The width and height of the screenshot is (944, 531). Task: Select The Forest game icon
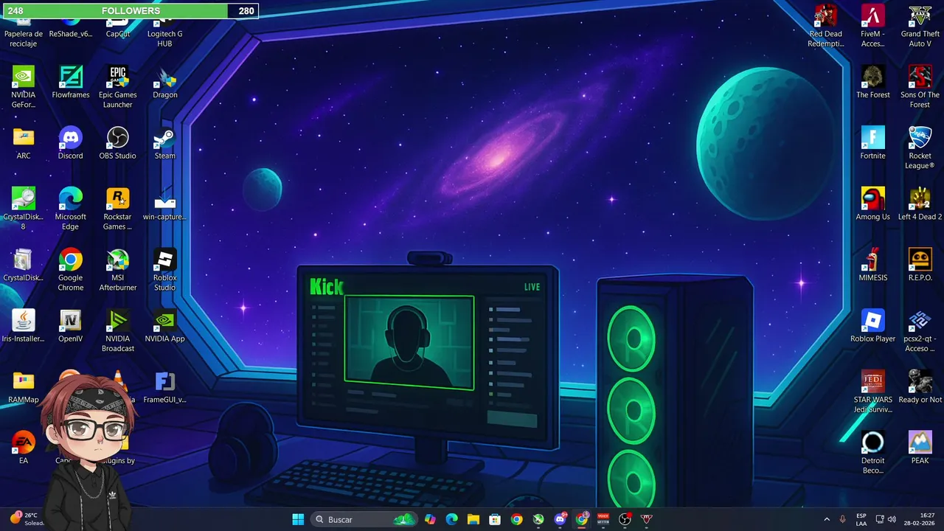pos(873,83)
